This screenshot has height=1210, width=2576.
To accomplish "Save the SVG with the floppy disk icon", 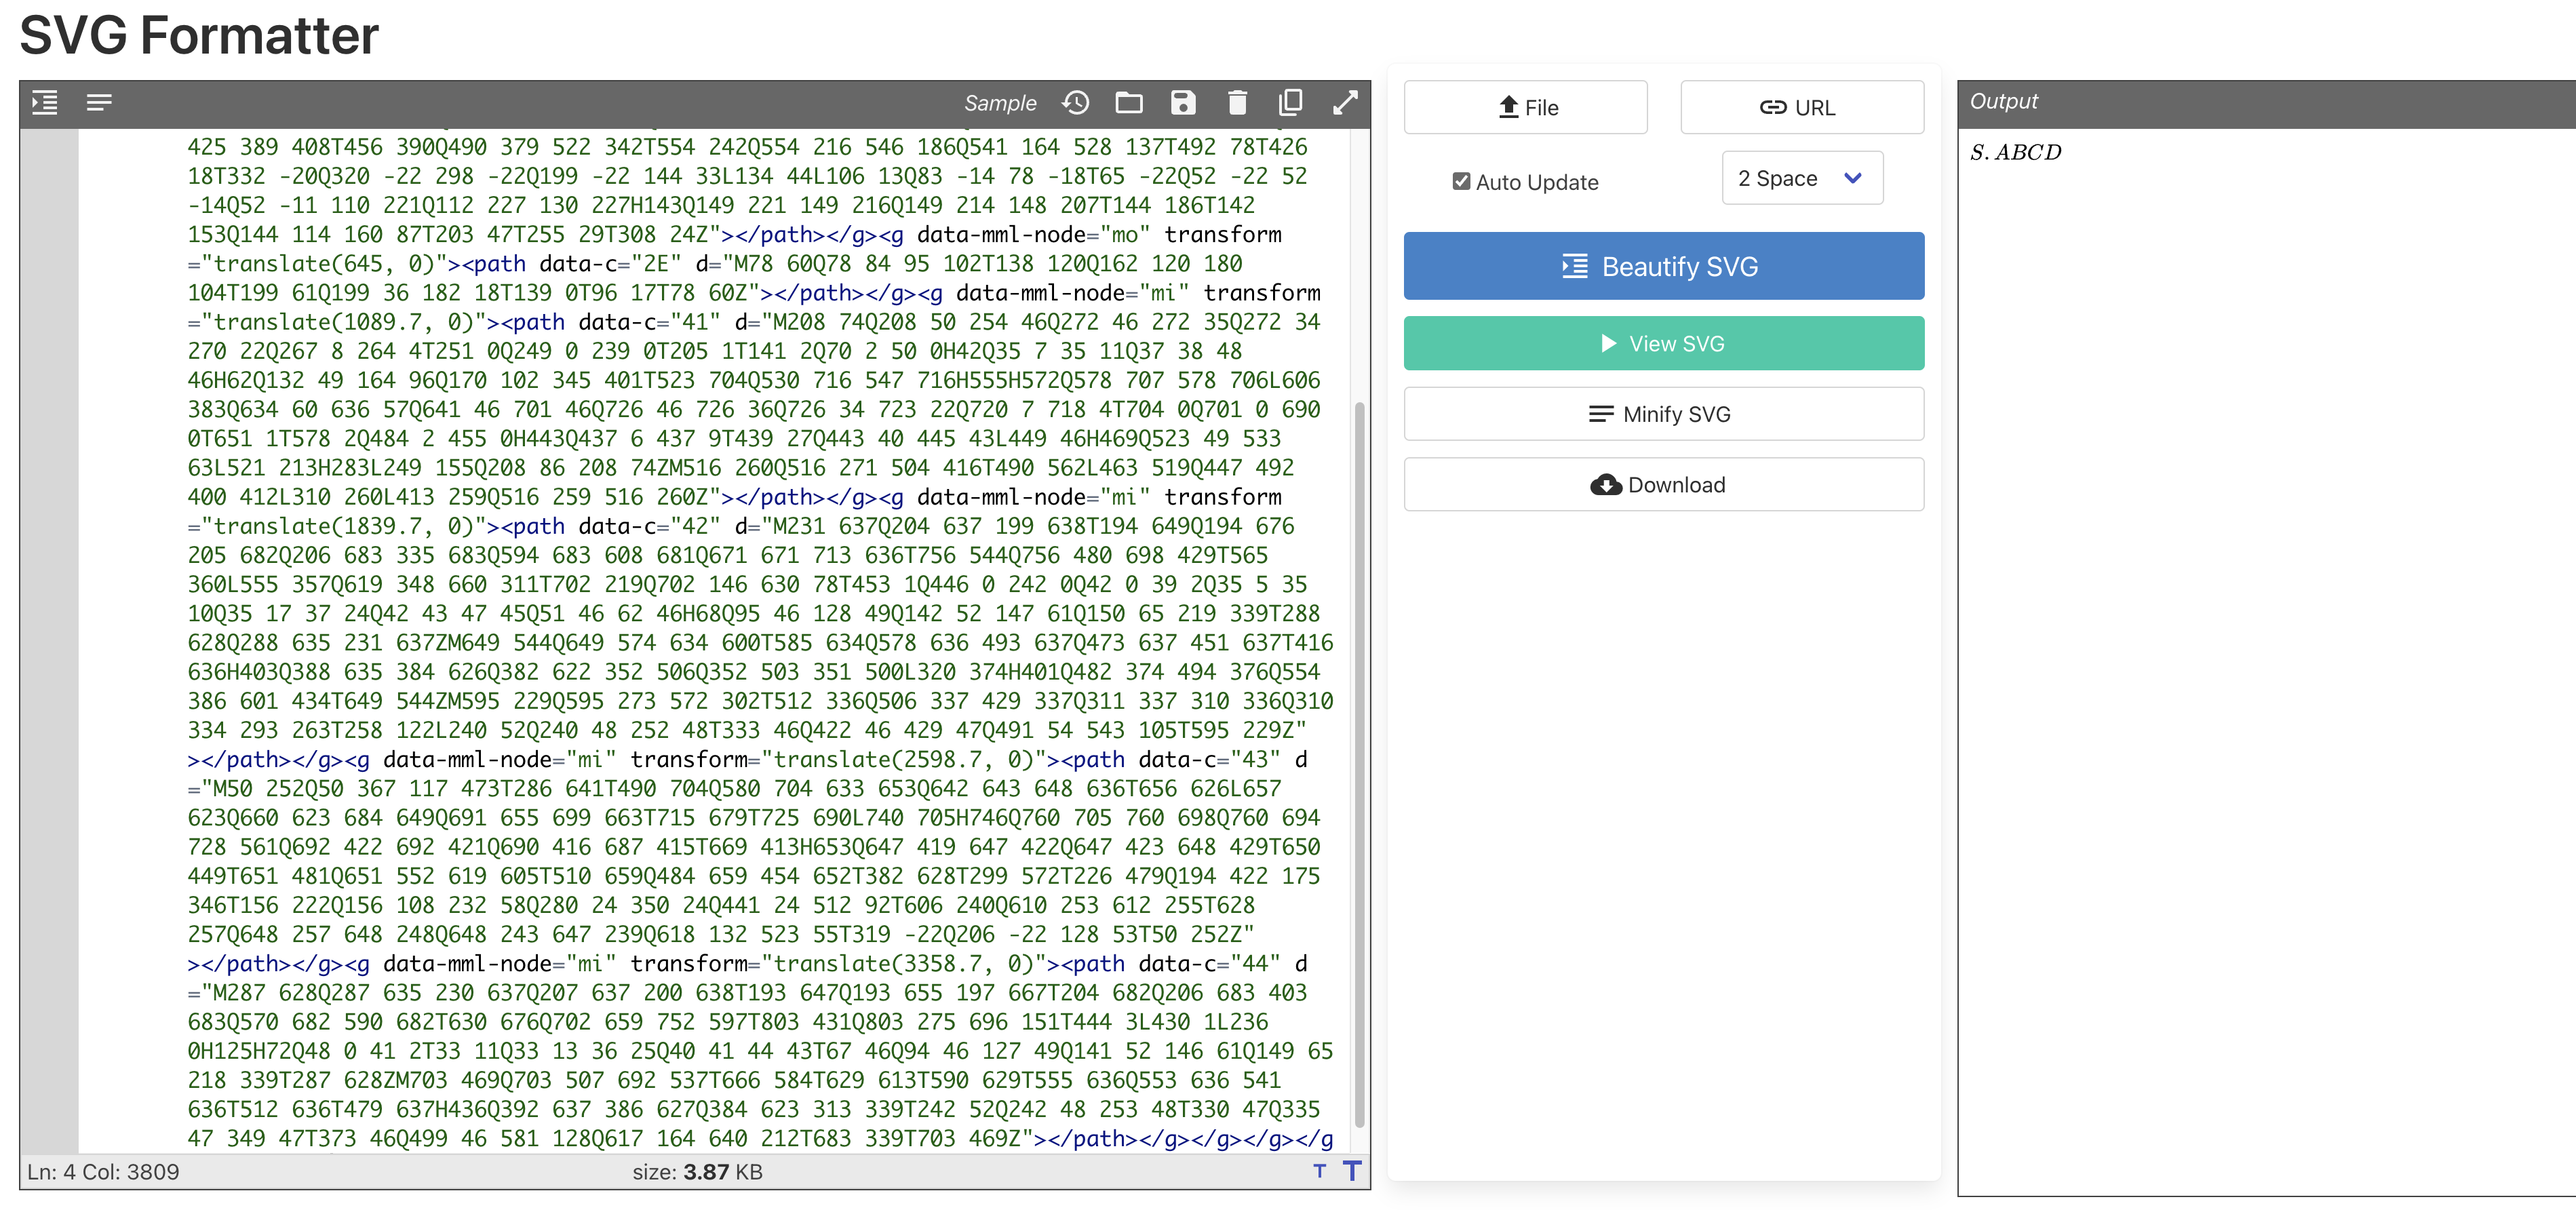I will [x=1183, y=103].
